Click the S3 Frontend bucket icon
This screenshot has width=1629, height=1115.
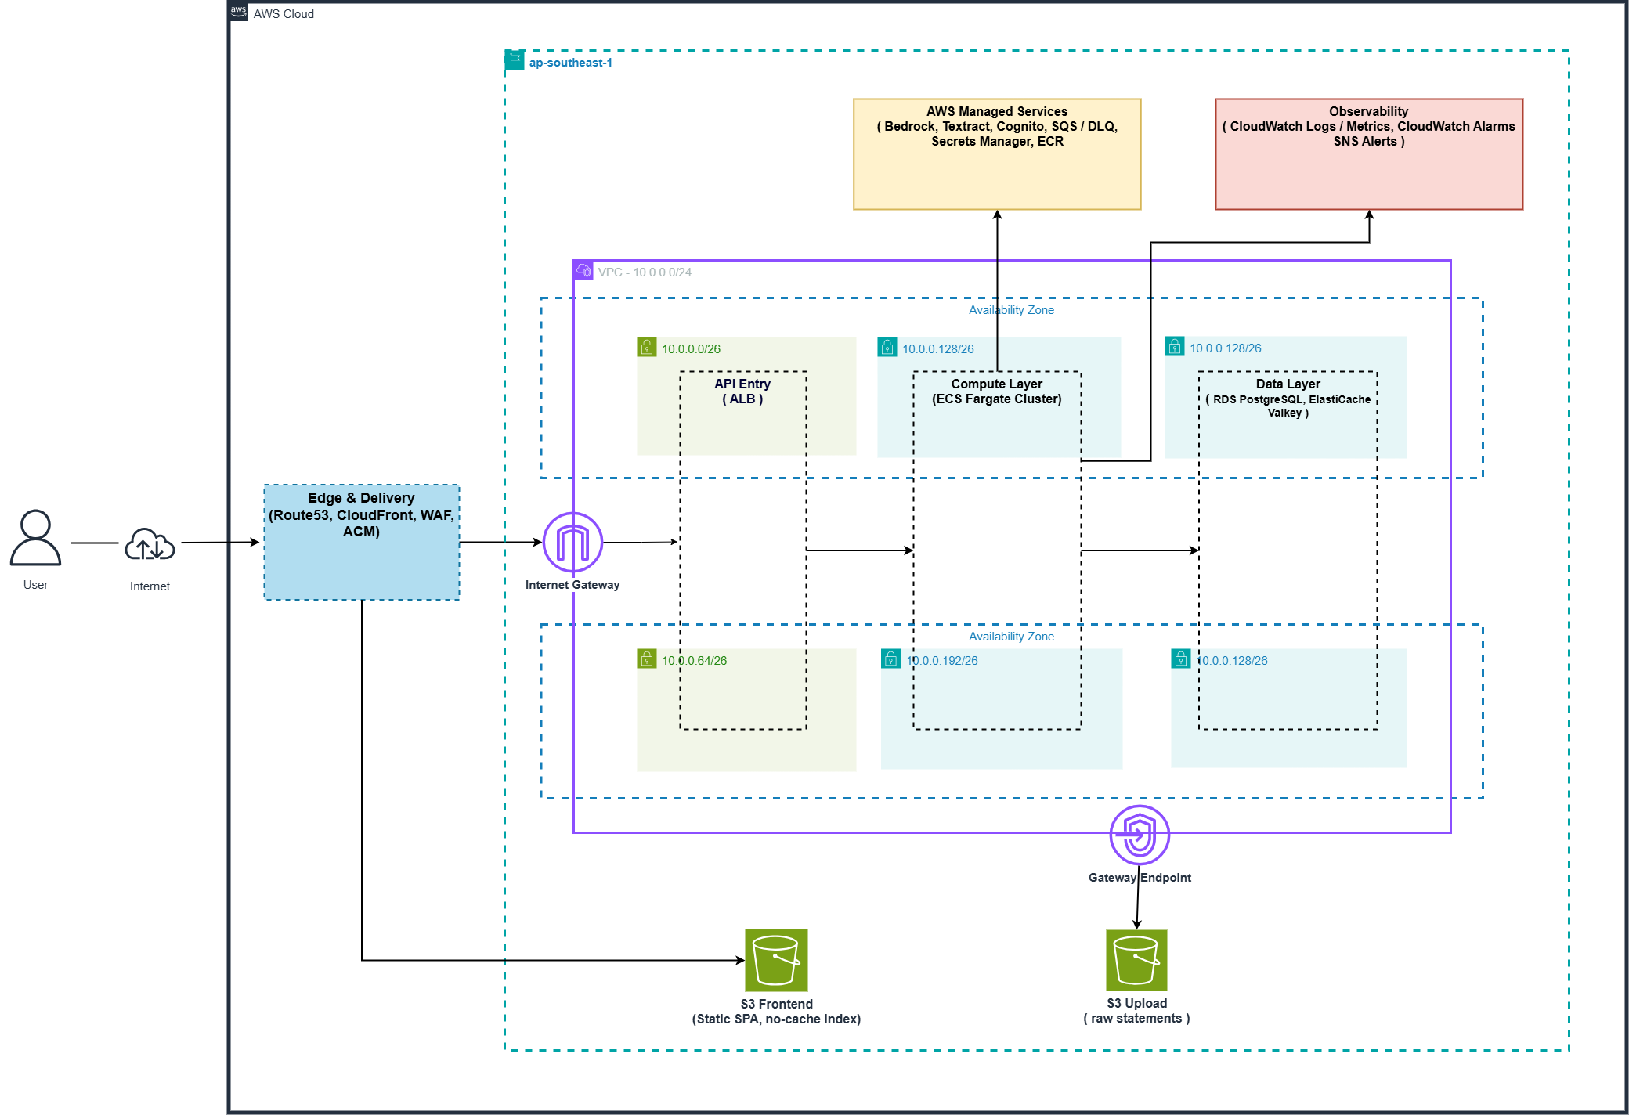coord(776,960)
